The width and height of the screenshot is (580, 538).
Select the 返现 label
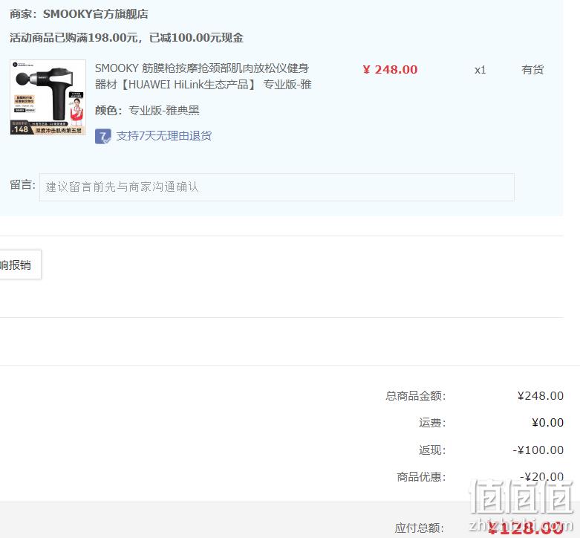432,450
